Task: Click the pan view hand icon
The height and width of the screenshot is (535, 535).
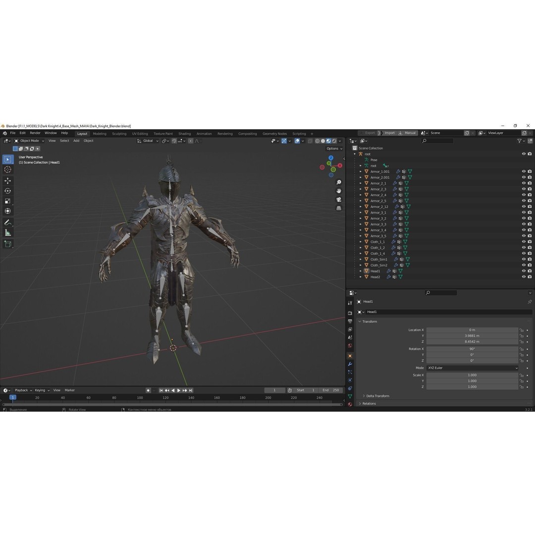Action: [x=339, y=191]
